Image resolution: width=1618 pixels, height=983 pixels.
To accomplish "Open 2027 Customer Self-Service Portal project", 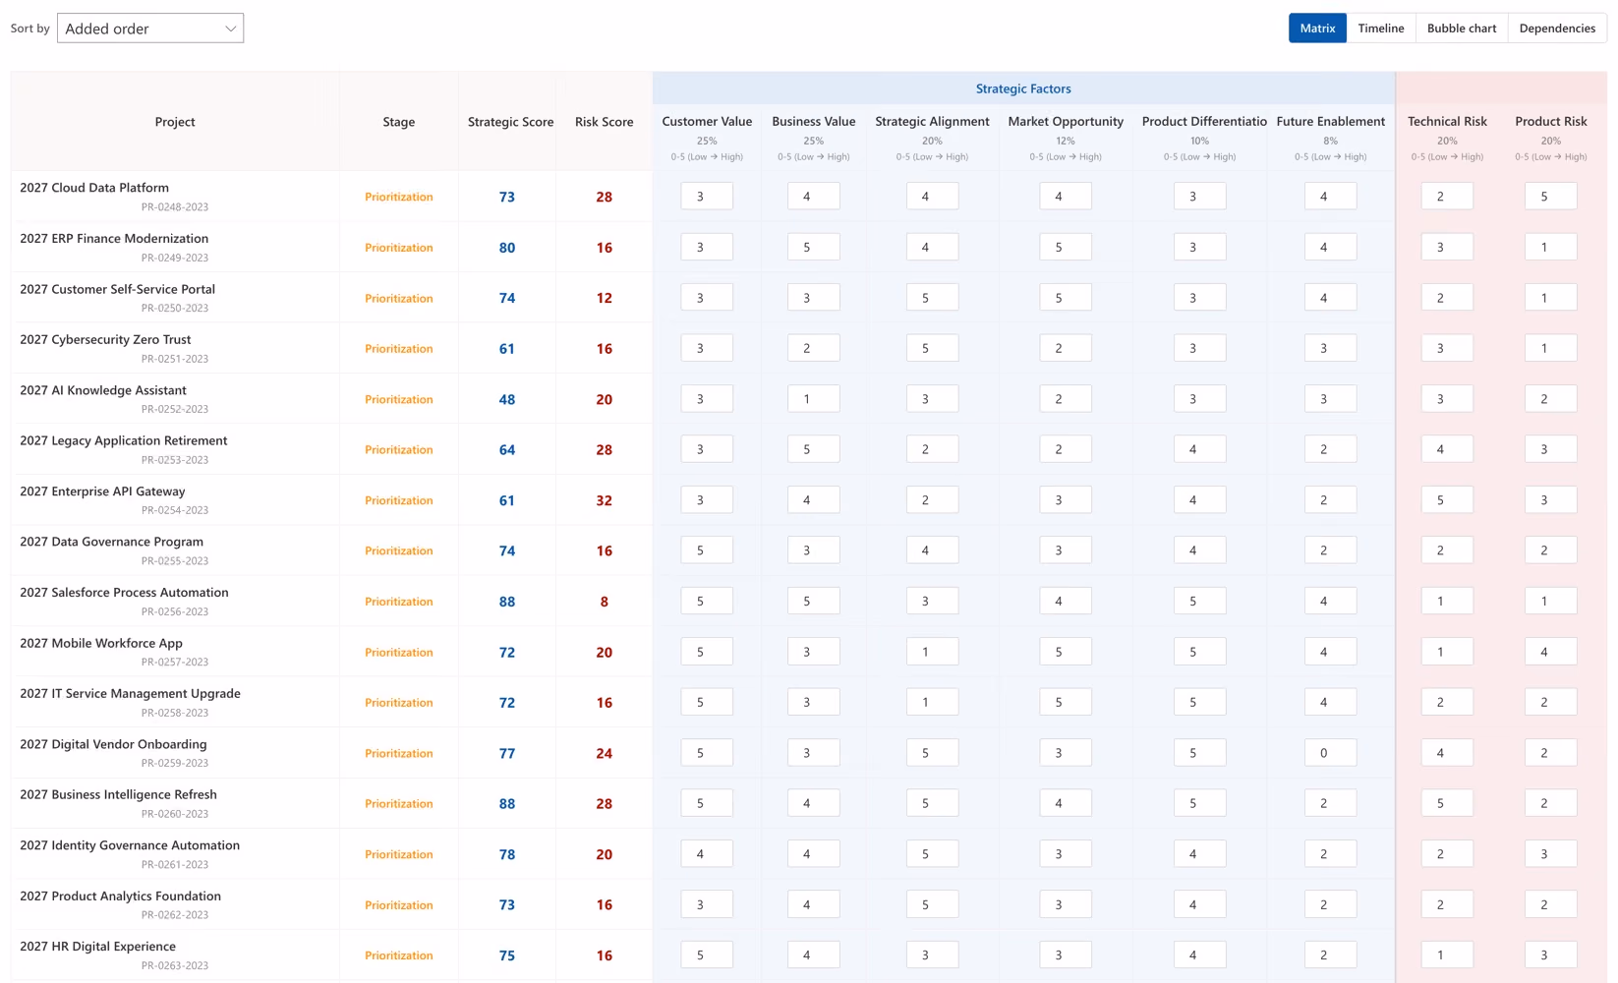I will click(x=117, y=289).
